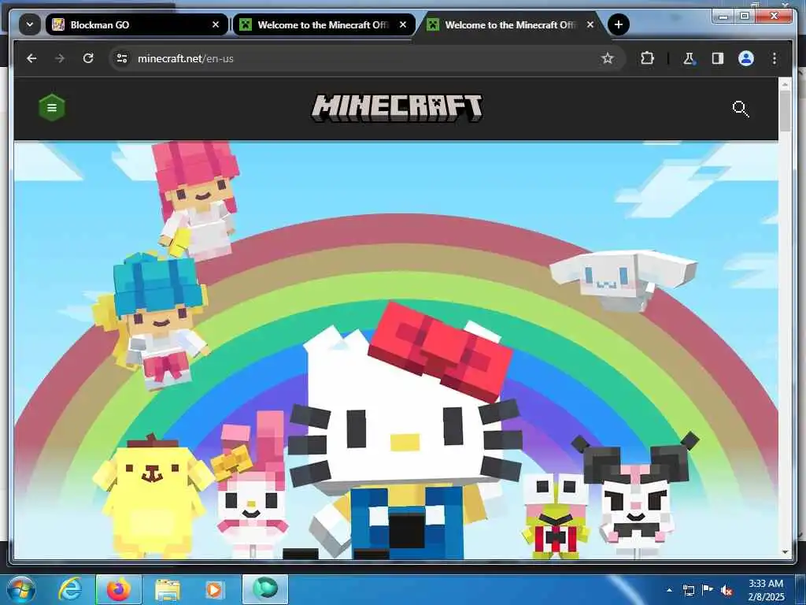Open the media player taskbar icon

[x=214, y=589]
